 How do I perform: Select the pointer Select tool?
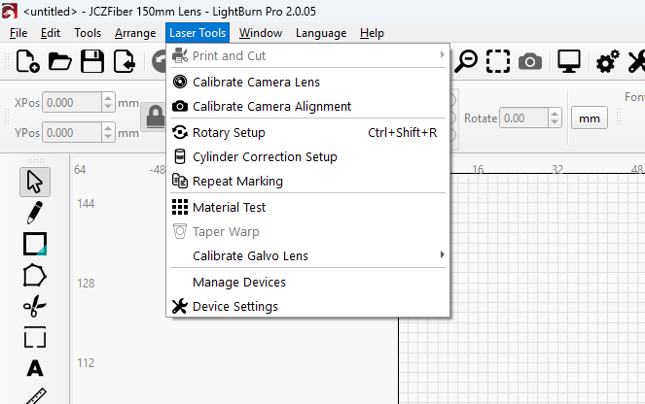click(35, 181)
